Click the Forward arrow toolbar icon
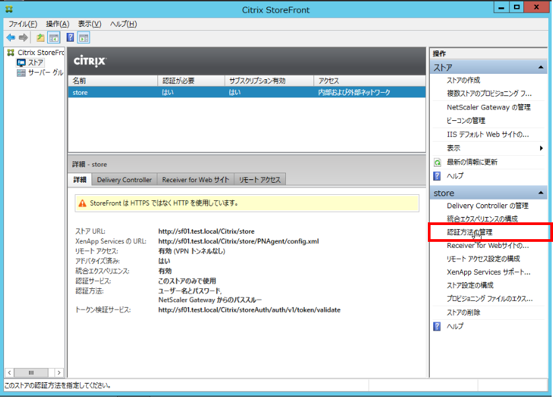The image size is (553, 397). pyautogui.click(x=24, y=38)
